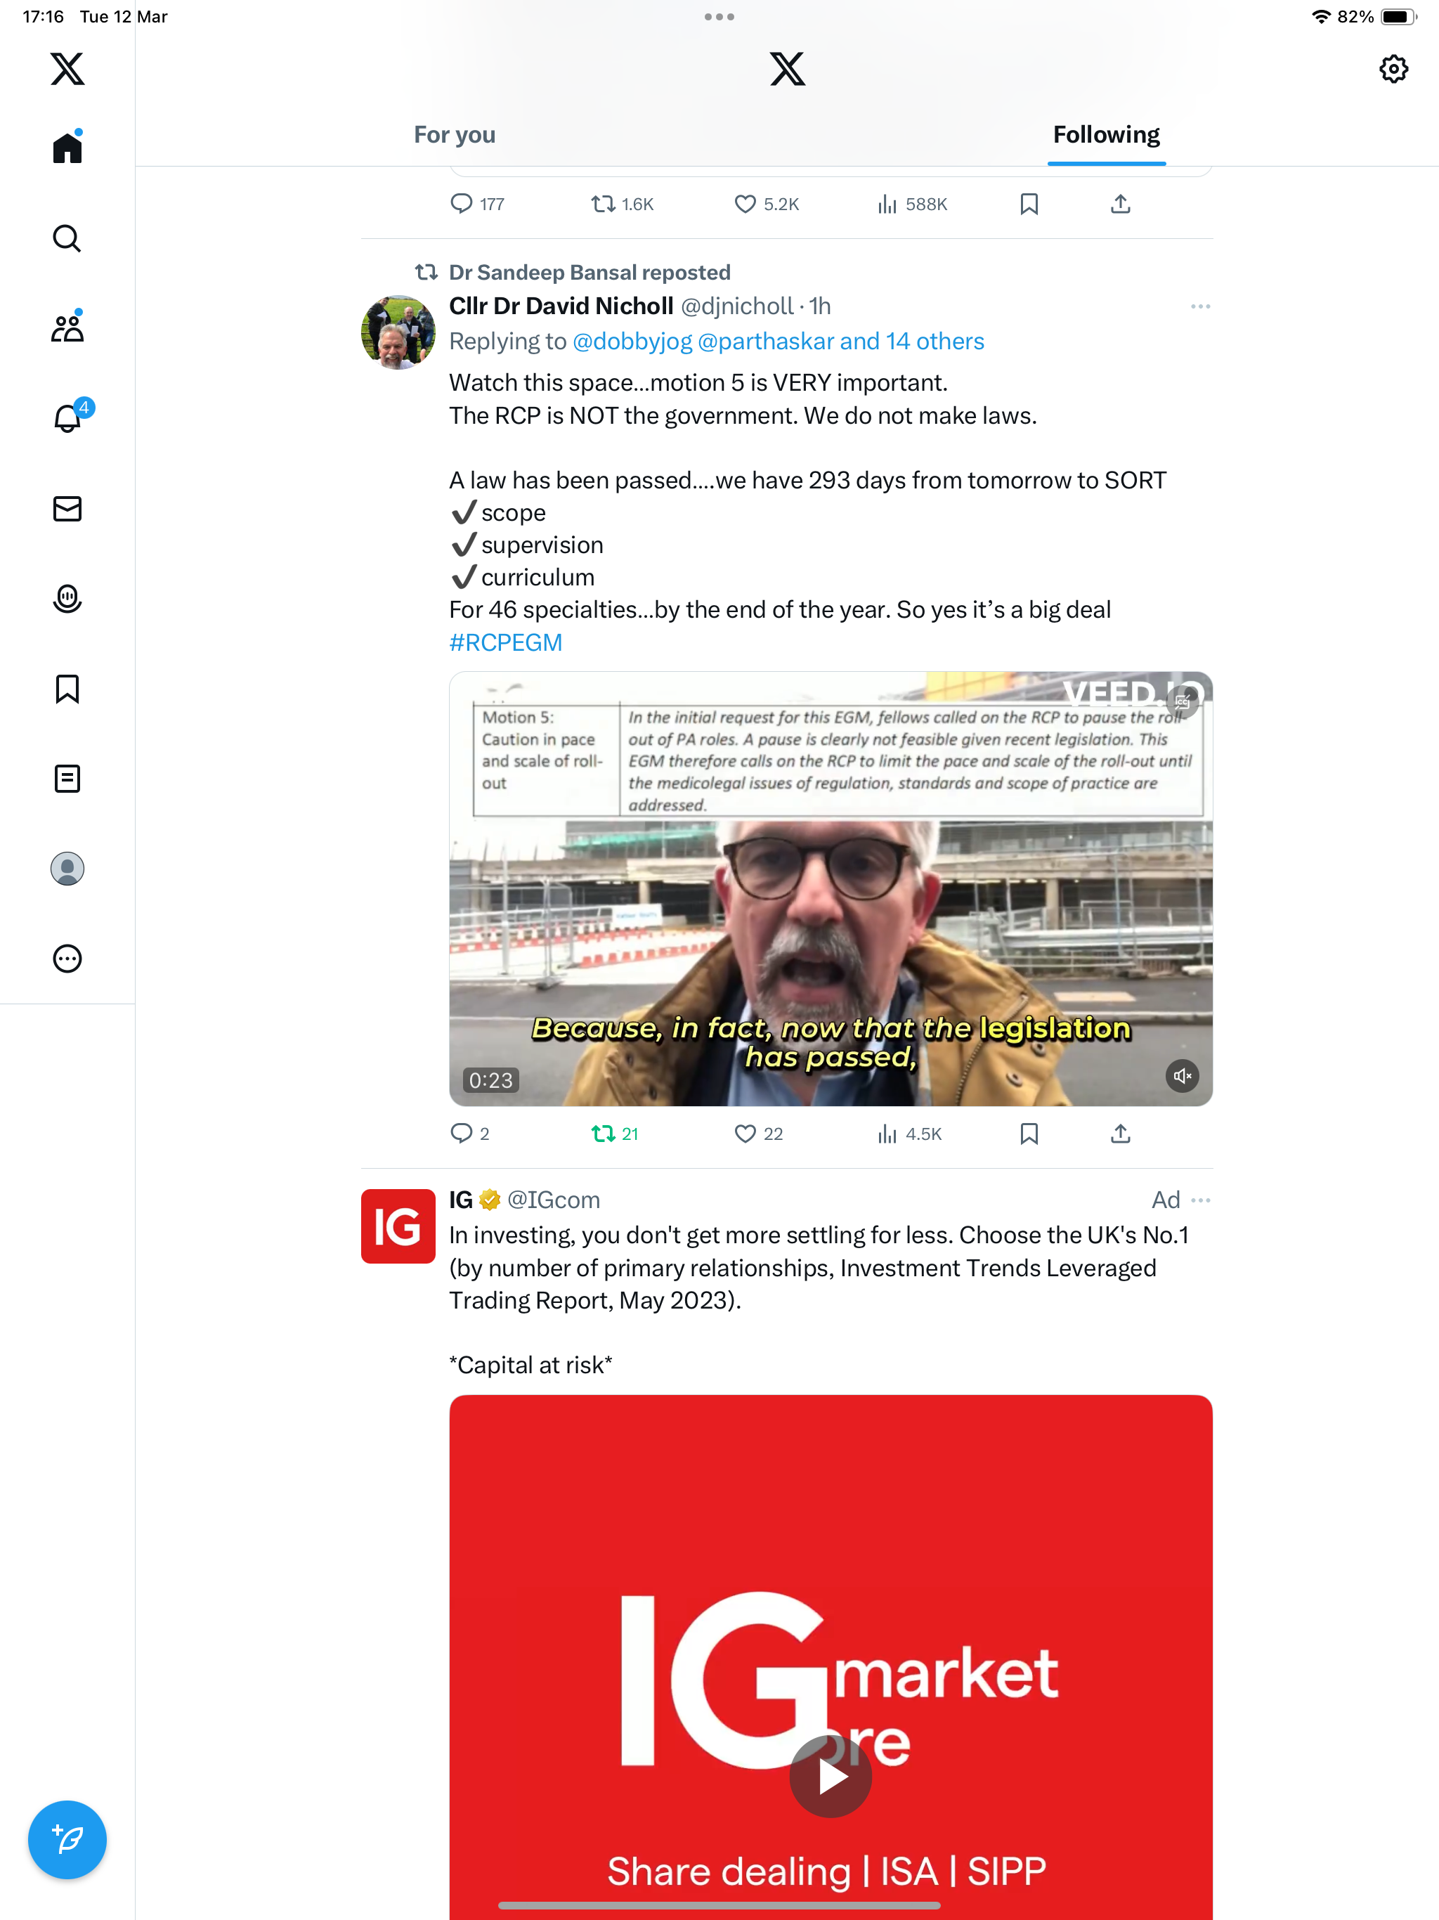Open more options on IG ad
1439x1920 pixels.
point(1202,1200)
